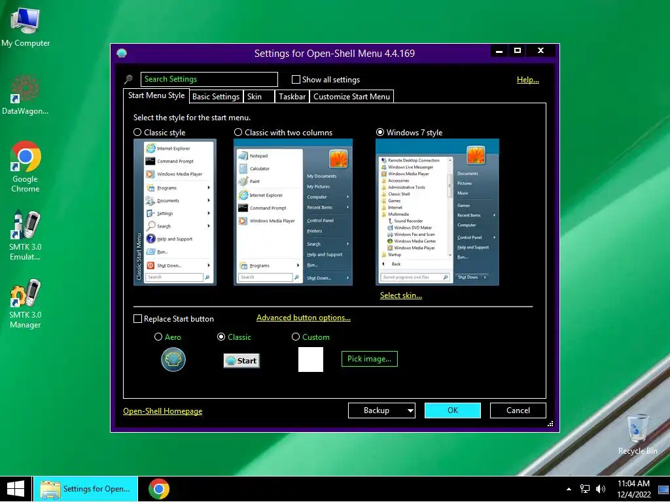Image resolution: width=670 pixels, height=502 pixels.
Task: Click the Classic style preview thumbnail
Action: (175, 212)
